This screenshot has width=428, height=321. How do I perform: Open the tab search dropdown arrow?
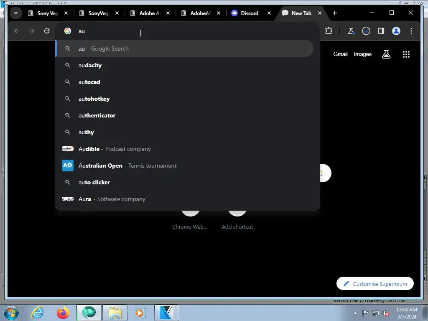(x=16, y=13)
